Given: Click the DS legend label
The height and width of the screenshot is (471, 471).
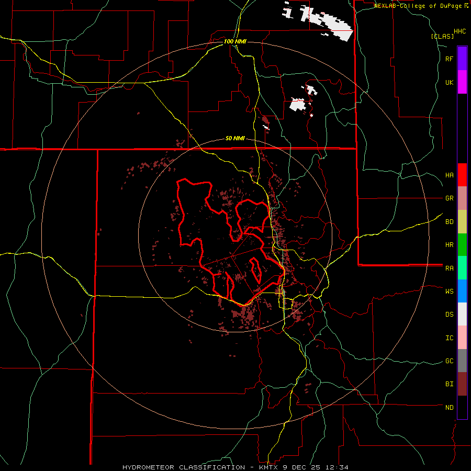Looking at the screenshot, I should 449,315.
